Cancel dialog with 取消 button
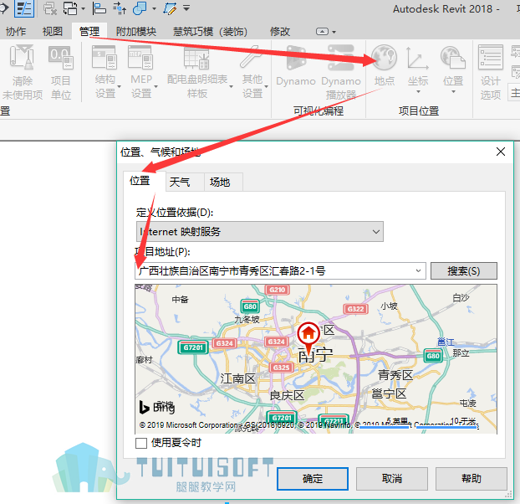Viewport: 520px width, 504px height. [x=391, y=478]
